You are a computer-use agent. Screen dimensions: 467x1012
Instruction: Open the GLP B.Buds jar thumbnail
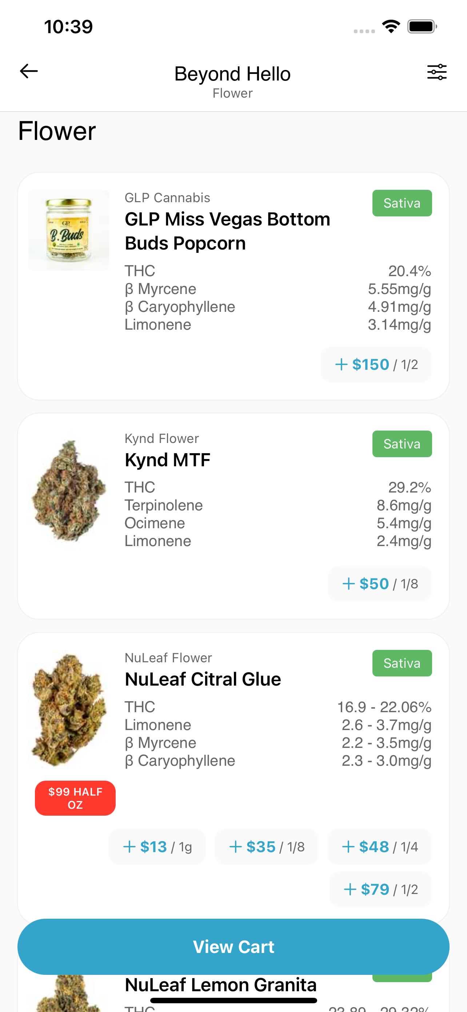pyautogui.click(x=69, y=230)
